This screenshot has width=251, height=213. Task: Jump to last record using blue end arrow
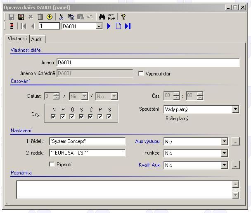click(x=128, y=26)
